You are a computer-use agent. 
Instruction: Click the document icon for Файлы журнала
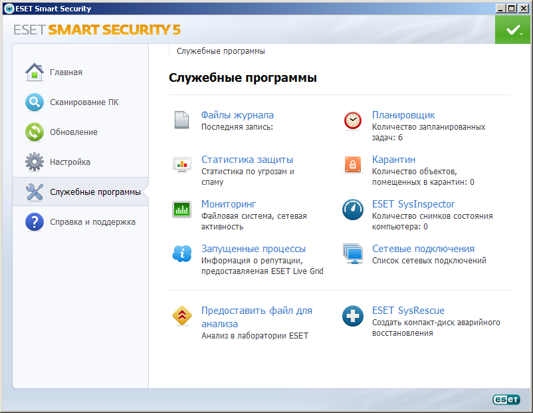pos(182,120)
